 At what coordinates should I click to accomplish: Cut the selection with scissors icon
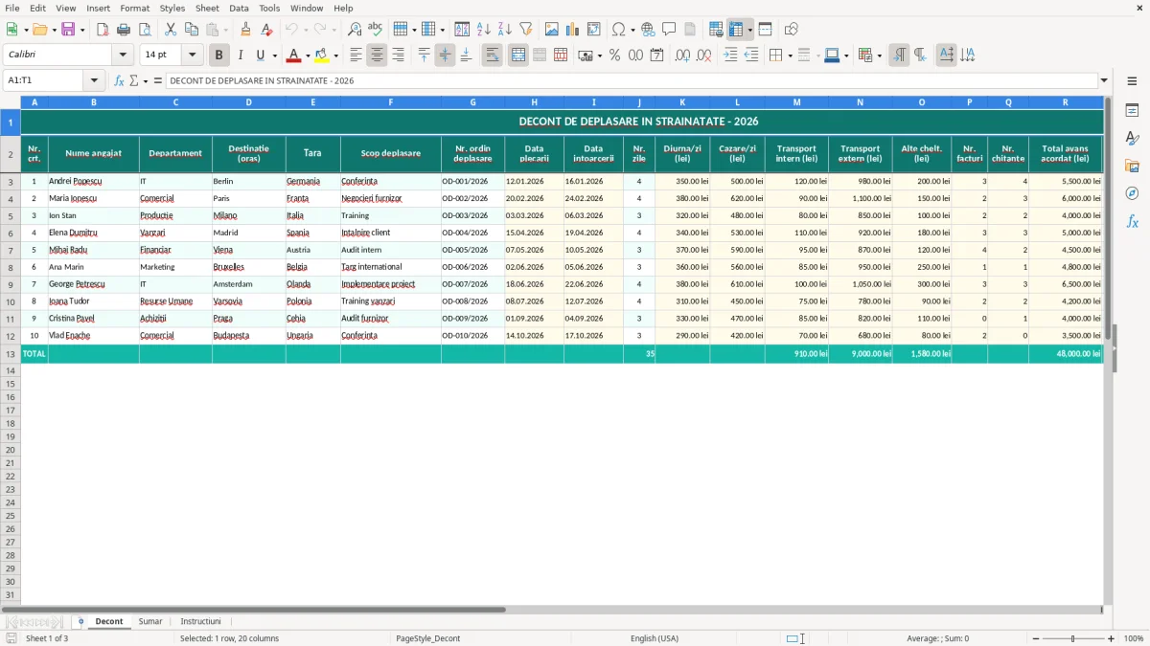[x=171, y=30]
